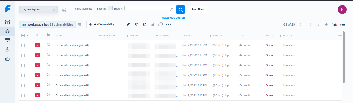Click the user circle icon beside workspace selector
353x103 pixels.
coord(65,10)
